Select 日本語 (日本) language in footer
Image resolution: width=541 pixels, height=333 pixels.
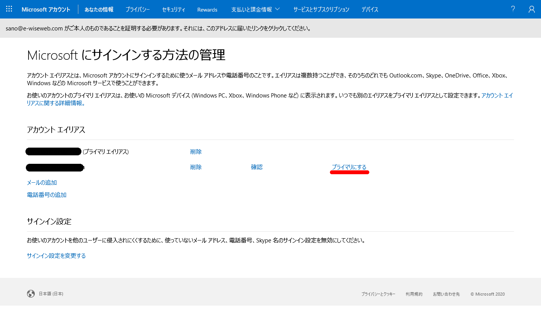point(51,294)
